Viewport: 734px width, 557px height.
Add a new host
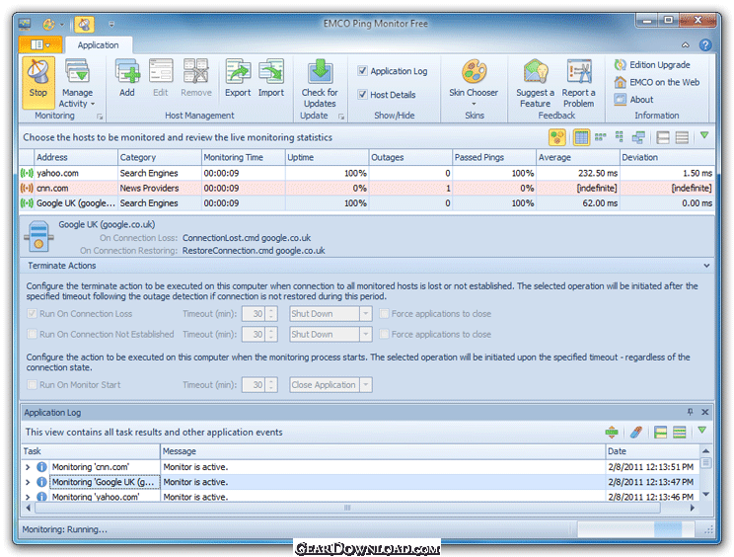[127, 78]
